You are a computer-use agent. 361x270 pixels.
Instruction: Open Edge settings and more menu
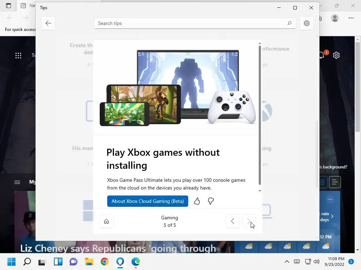[x=351, y=18]
